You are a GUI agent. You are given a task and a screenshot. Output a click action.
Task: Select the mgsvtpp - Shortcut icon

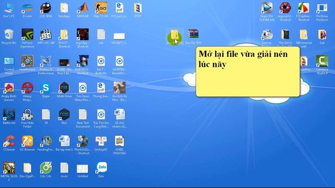click(x=83, y=38)
